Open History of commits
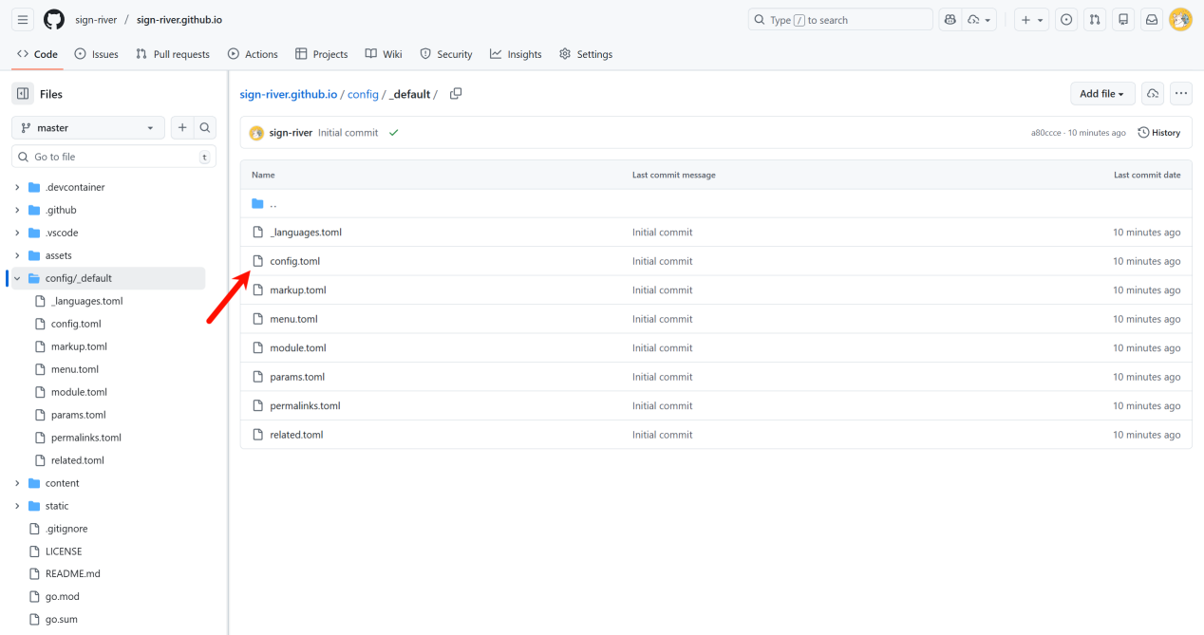Image resolution: width=1204 pixels, height=635 pixels. click(1159, 133)
